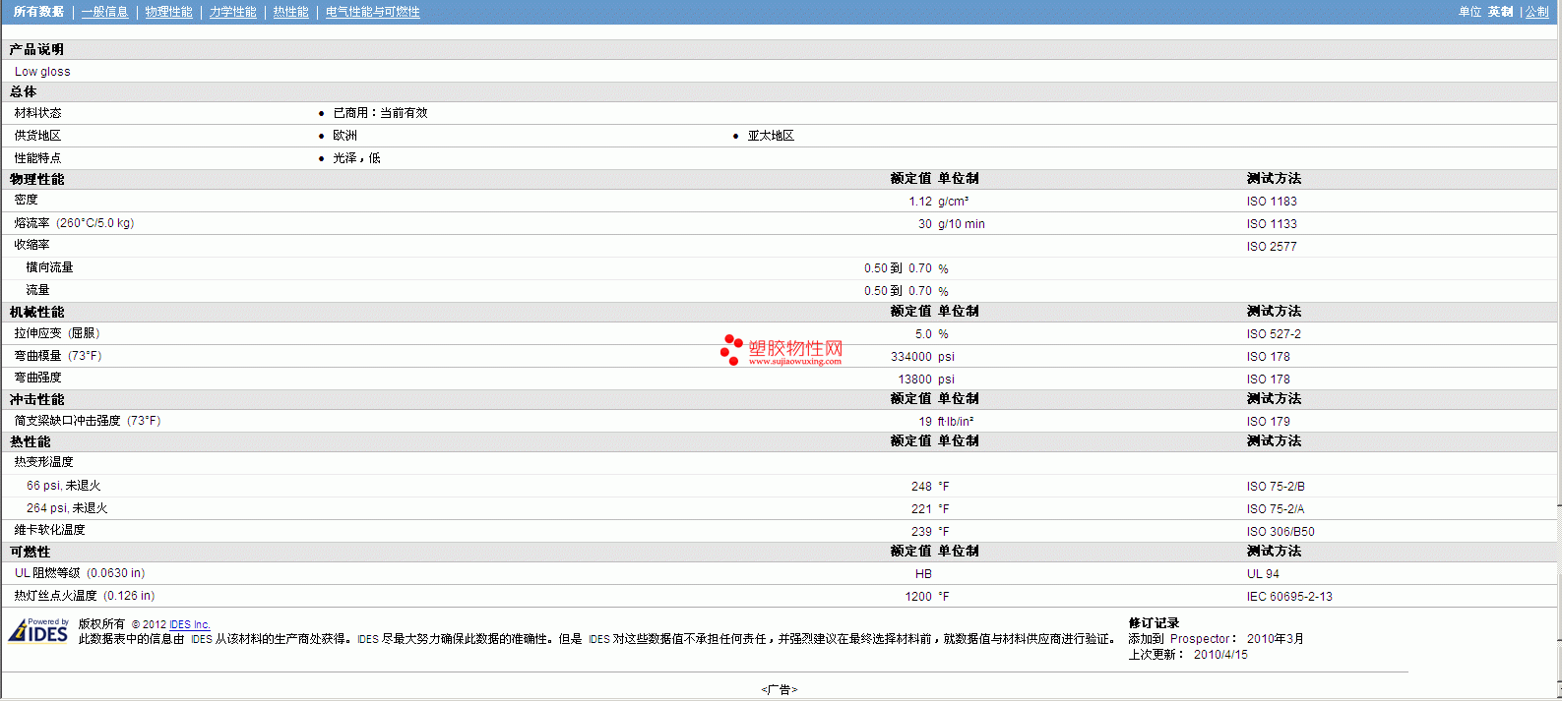Open the 热性能 tab

[x=291, y=12]
